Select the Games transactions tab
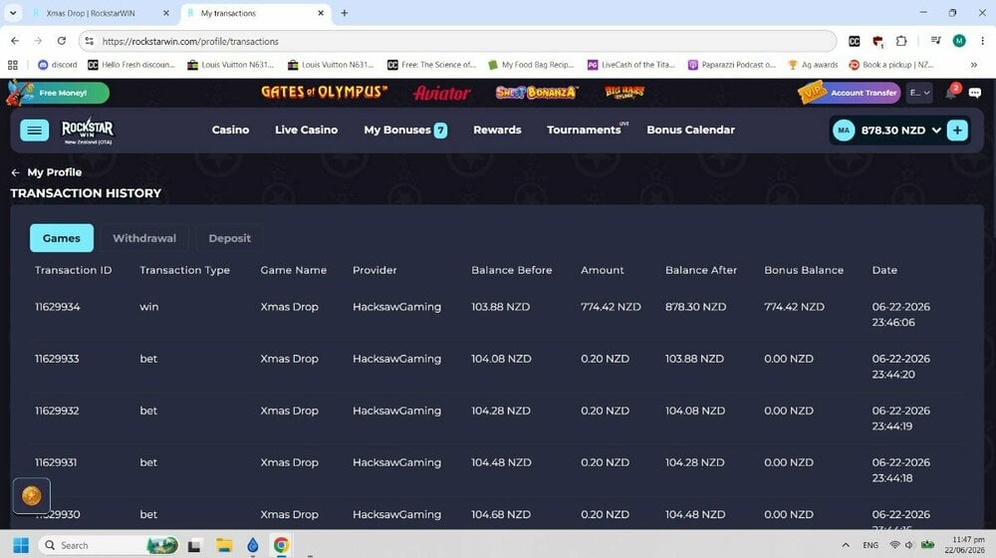 point(62,238)
